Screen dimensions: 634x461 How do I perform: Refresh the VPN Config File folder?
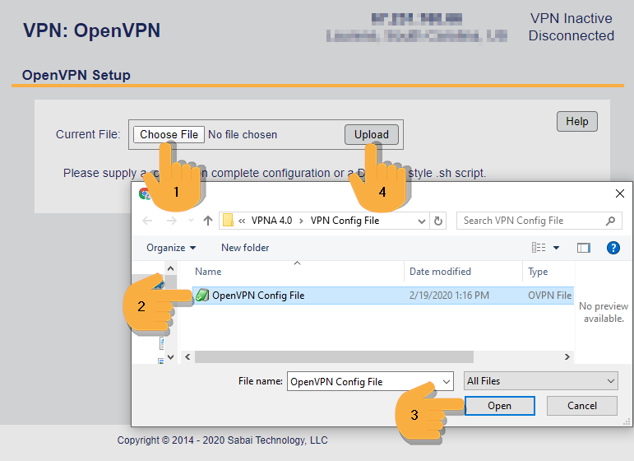point(438,221)
